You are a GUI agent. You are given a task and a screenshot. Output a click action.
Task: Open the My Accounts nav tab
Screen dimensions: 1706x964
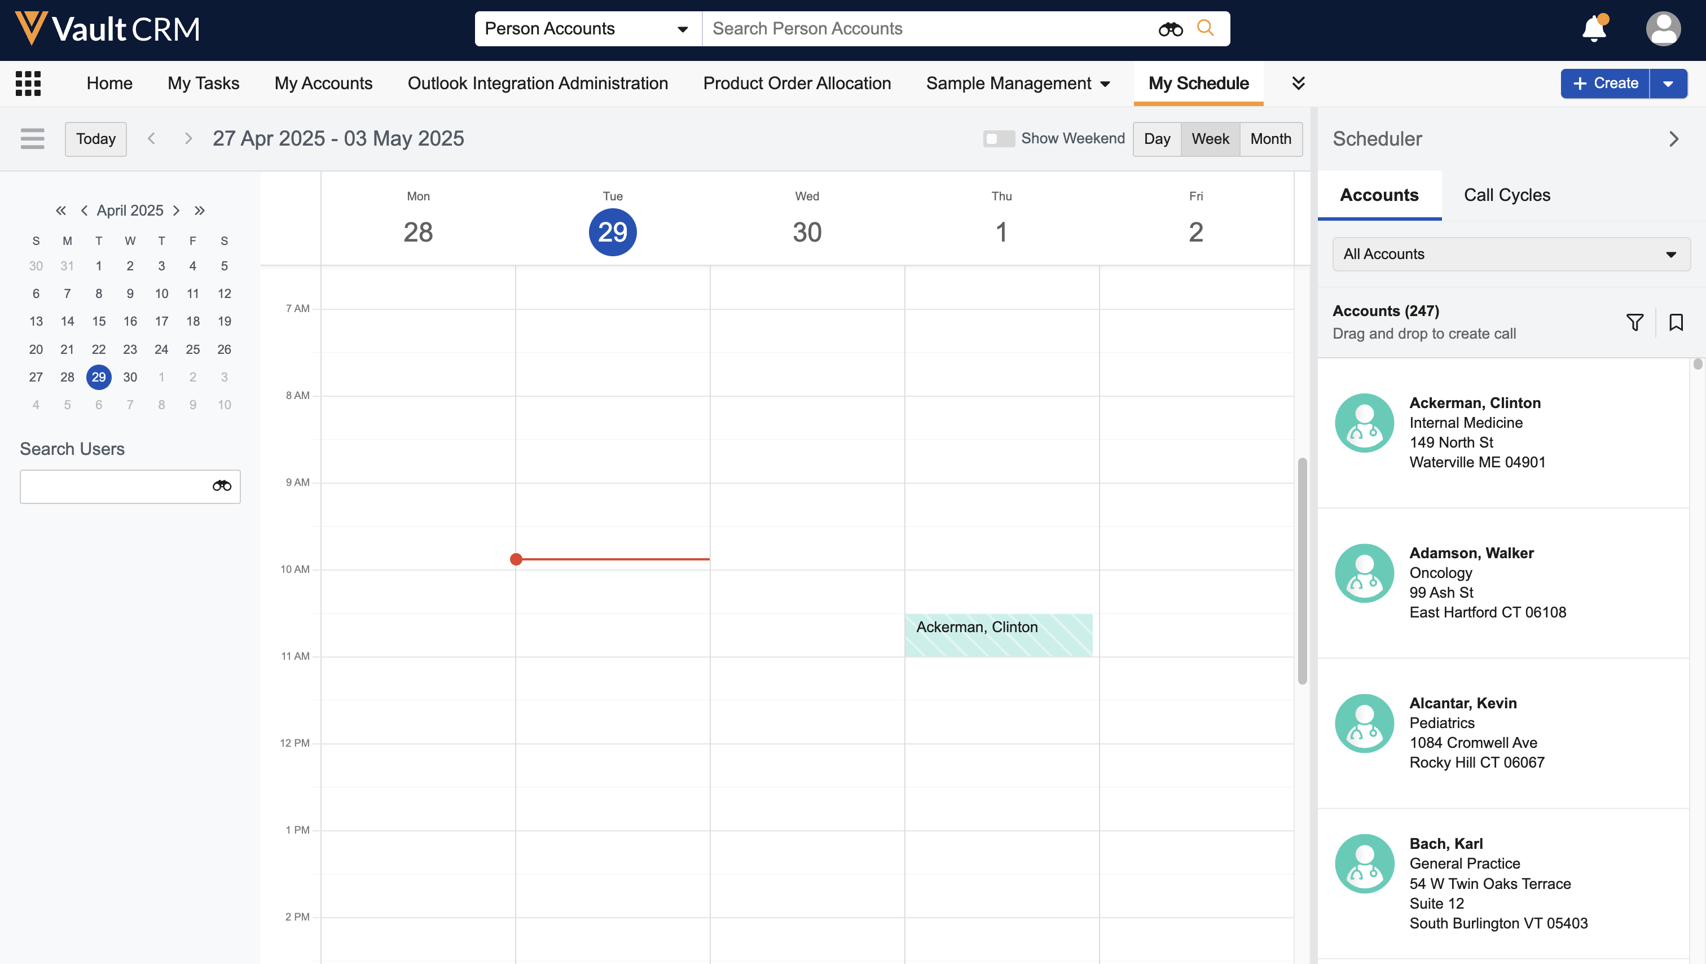[x=323, y=84]
